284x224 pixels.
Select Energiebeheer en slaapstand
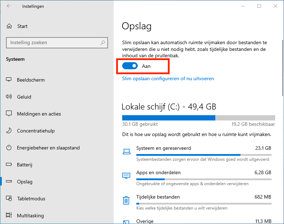(x=48, y=148)
